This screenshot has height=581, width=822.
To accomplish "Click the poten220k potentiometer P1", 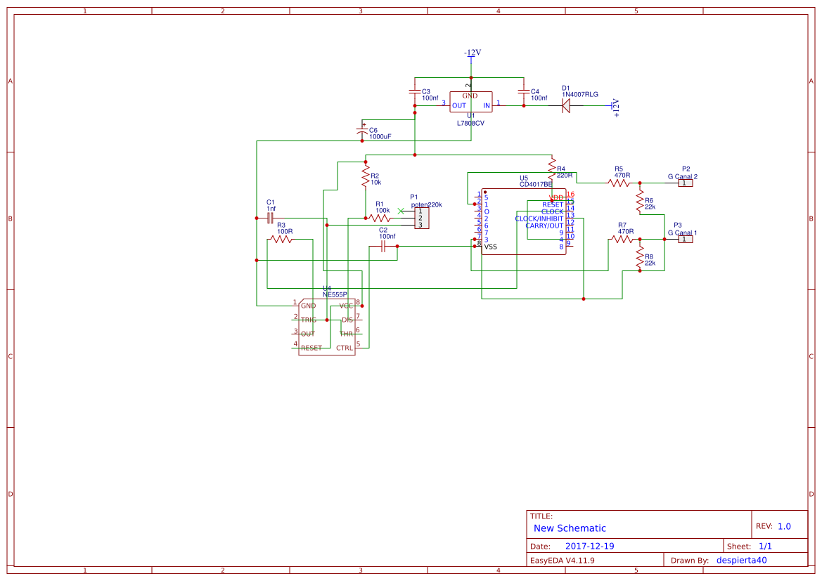I will tap(423, 216).
